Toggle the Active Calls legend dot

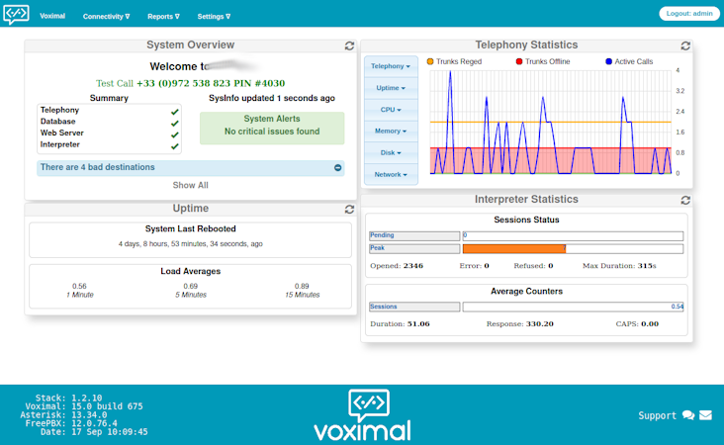pyautogui.click(x=608, y=61)
